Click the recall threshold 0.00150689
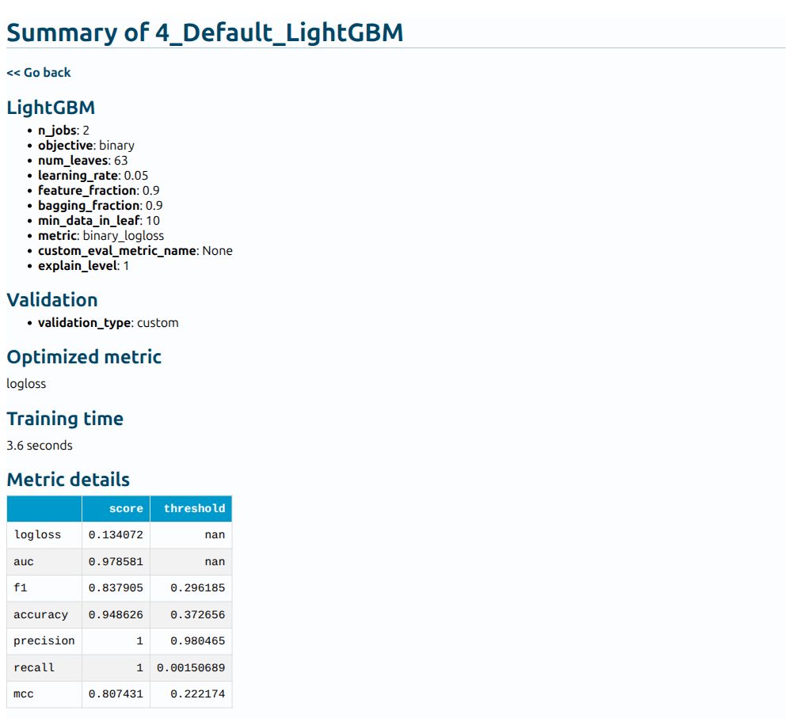This screenshot has height=718, width=792. coord(191,667)
